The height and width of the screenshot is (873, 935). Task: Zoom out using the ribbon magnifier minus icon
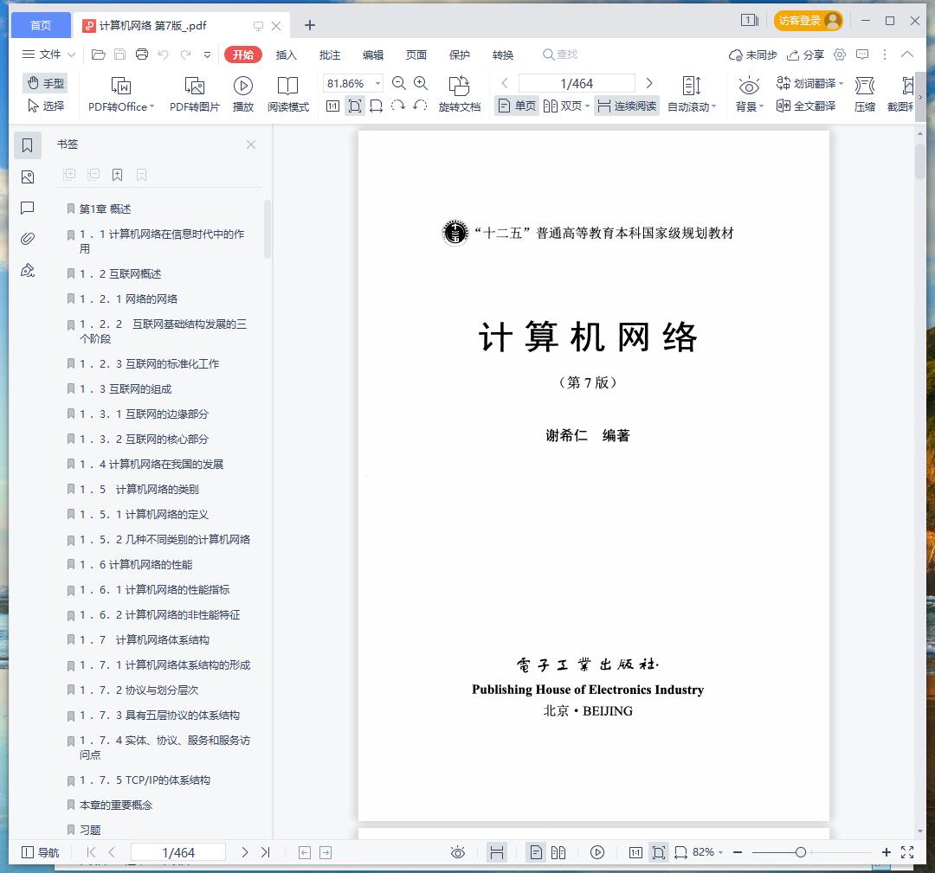[399, 83]
